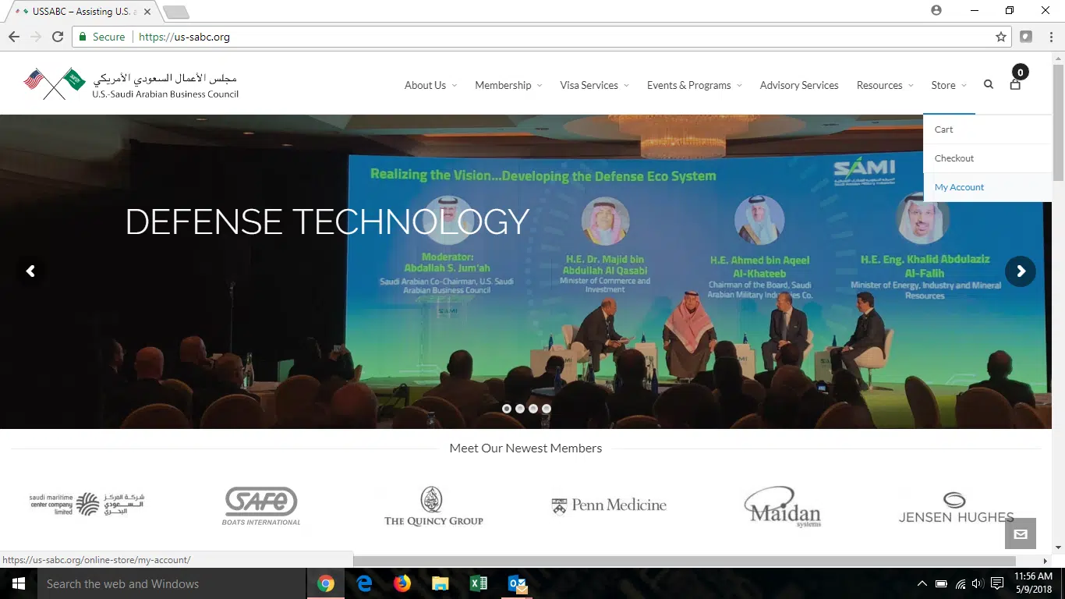Open the Events & Programs dropdown
The image size is (1065, 599).
pyautogui.click(x=694, y=85)
